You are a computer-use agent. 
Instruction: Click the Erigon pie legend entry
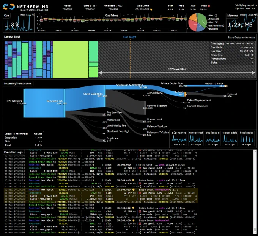(x=214, y=19)
